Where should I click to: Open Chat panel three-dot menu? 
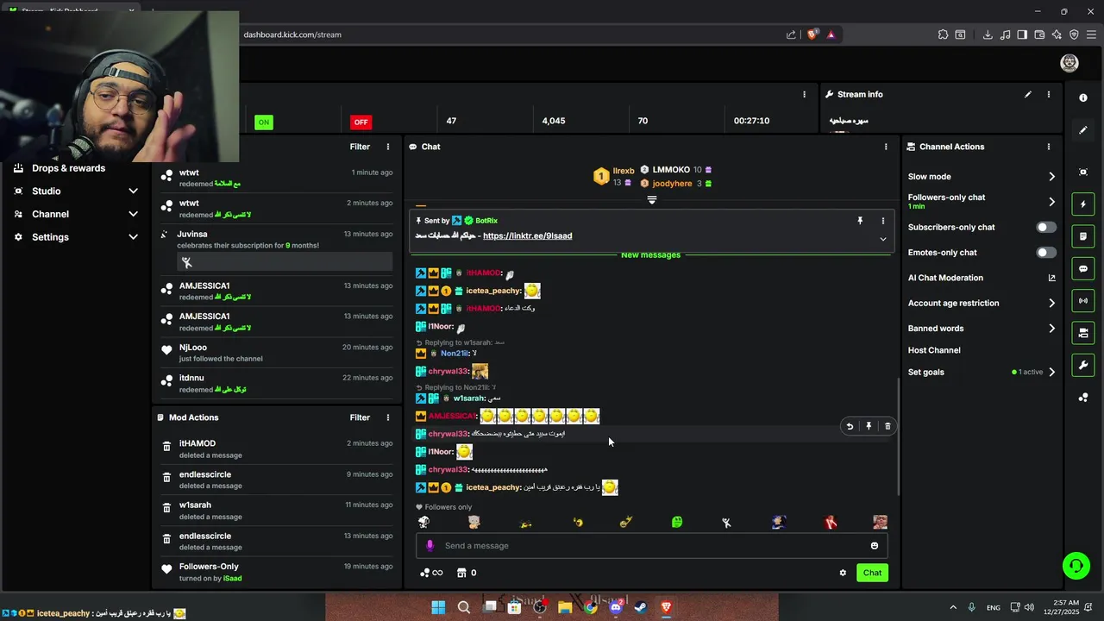tap(886, 147)
